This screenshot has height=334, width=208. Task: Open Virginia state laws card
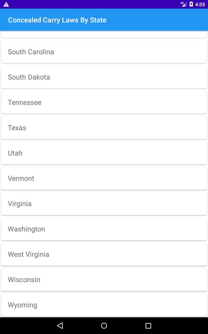tap(104, 204)
